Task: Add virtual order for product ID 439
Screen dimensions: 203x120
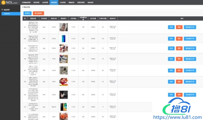Action: click(190, 48)
